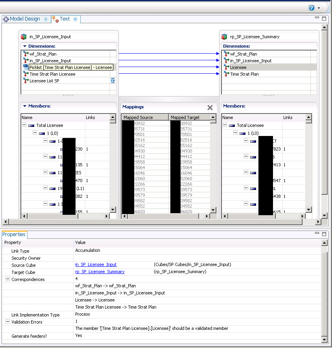Open the in_SP_Licensee_Input source cube link
This screenshot has height=348, width=332.
point(96,265)
